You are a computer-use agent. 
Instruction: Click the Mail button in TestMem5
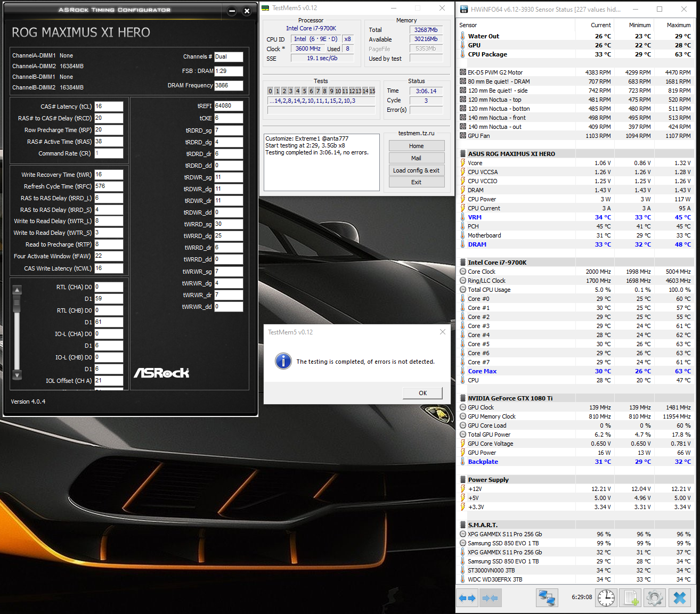pyautogui.click(x=417, y=158)
